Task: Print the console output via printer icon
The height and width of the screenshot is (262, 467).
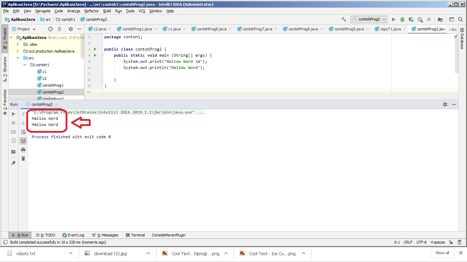Action: 23,149
